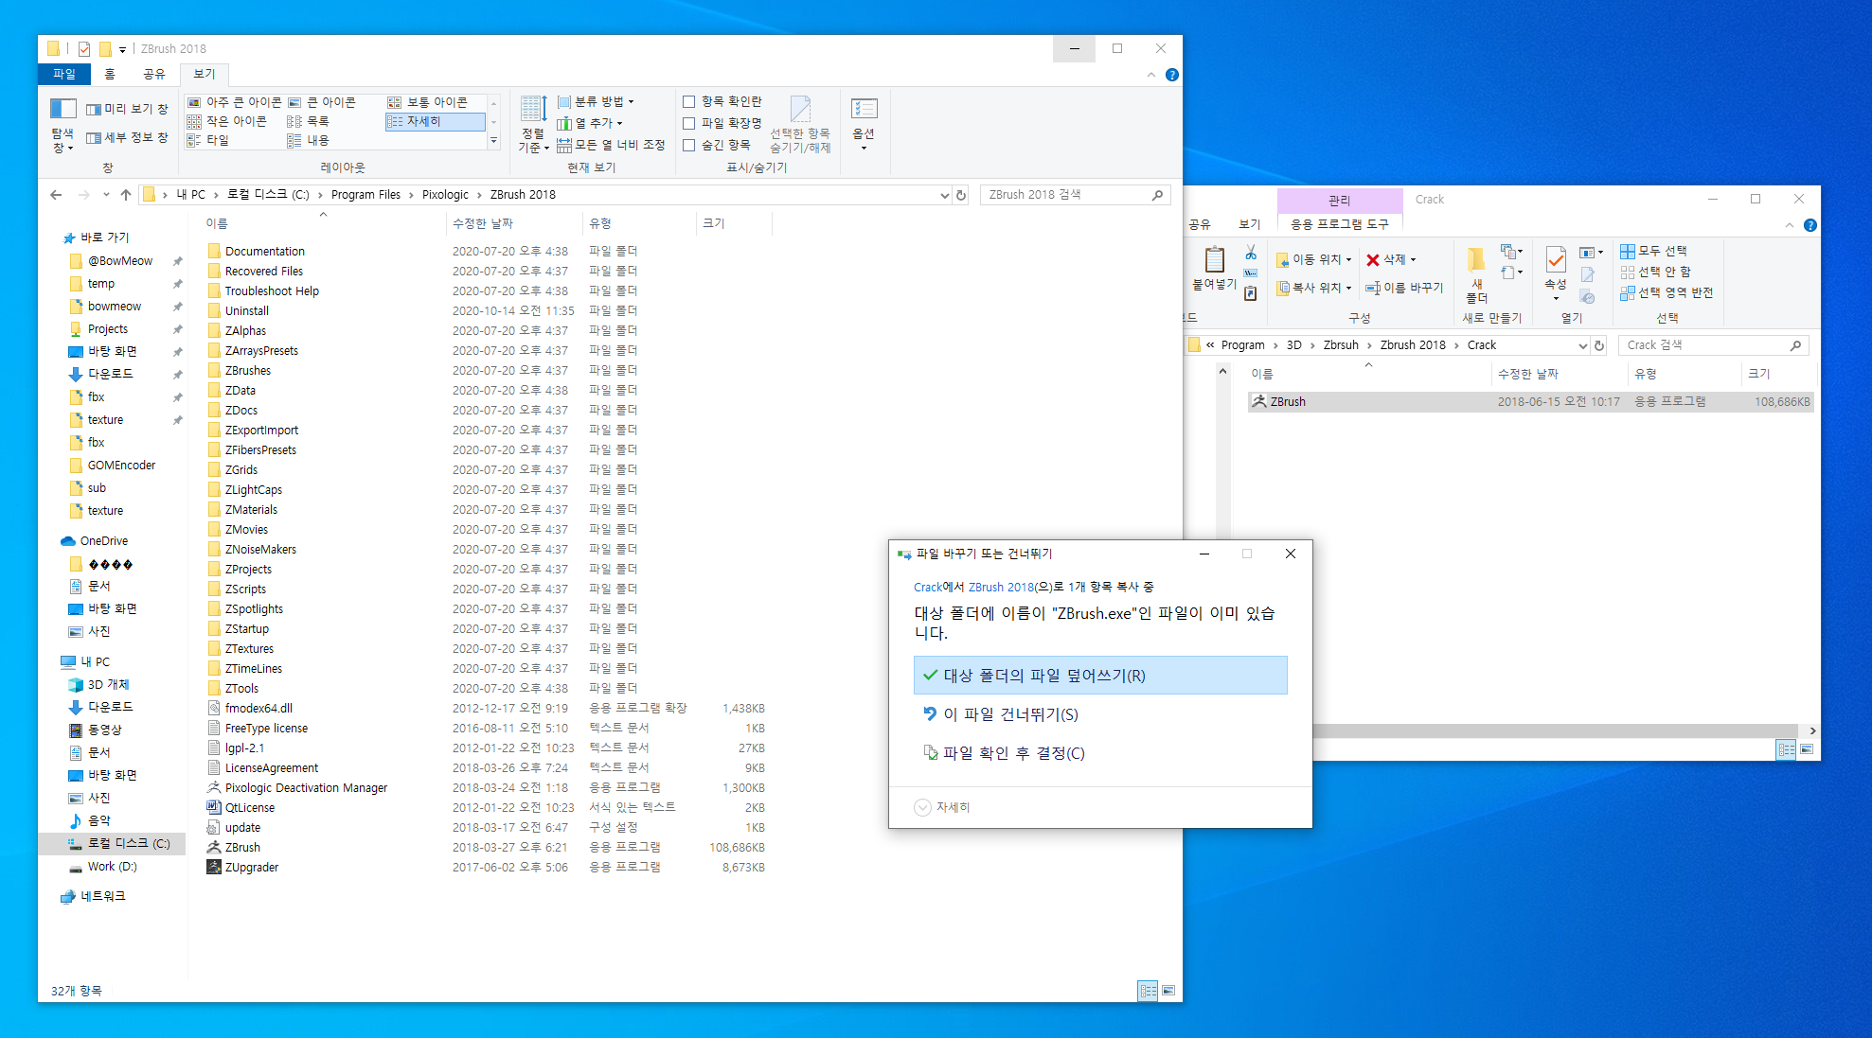The width and height of the screenshot is (1872, 1038).
Task: Click the Navigation pane (탐색 창) icon
Action: [62, 109]
